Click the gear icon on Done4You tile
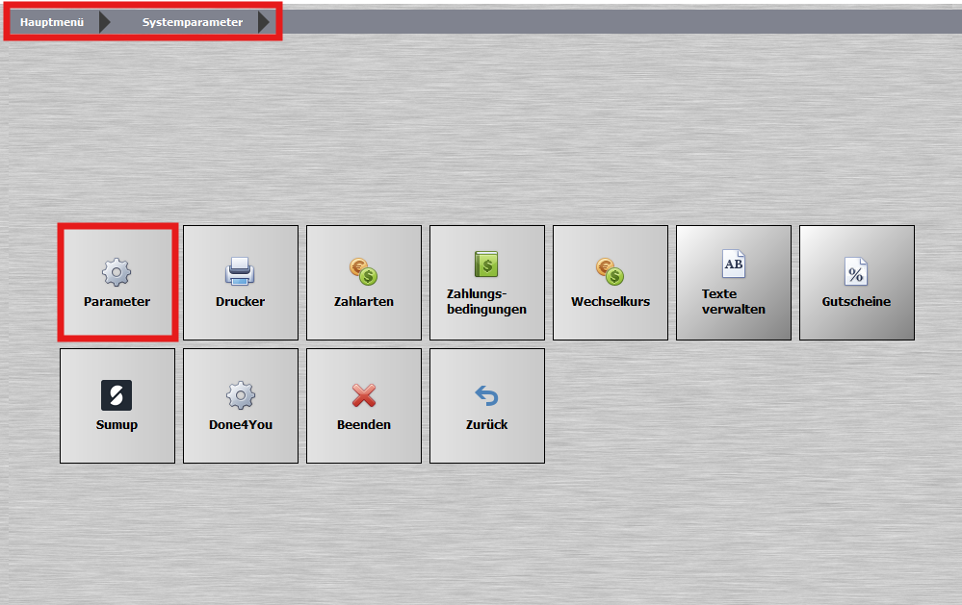The height and width of the screenshot is (605, 962). click(x=240, y=395)
